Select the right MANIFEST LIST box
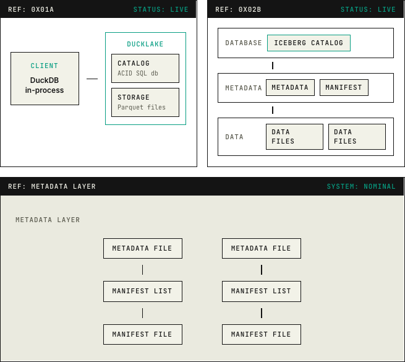The width and height of the screenshot is (405, 362). click(x=262, y=291)
